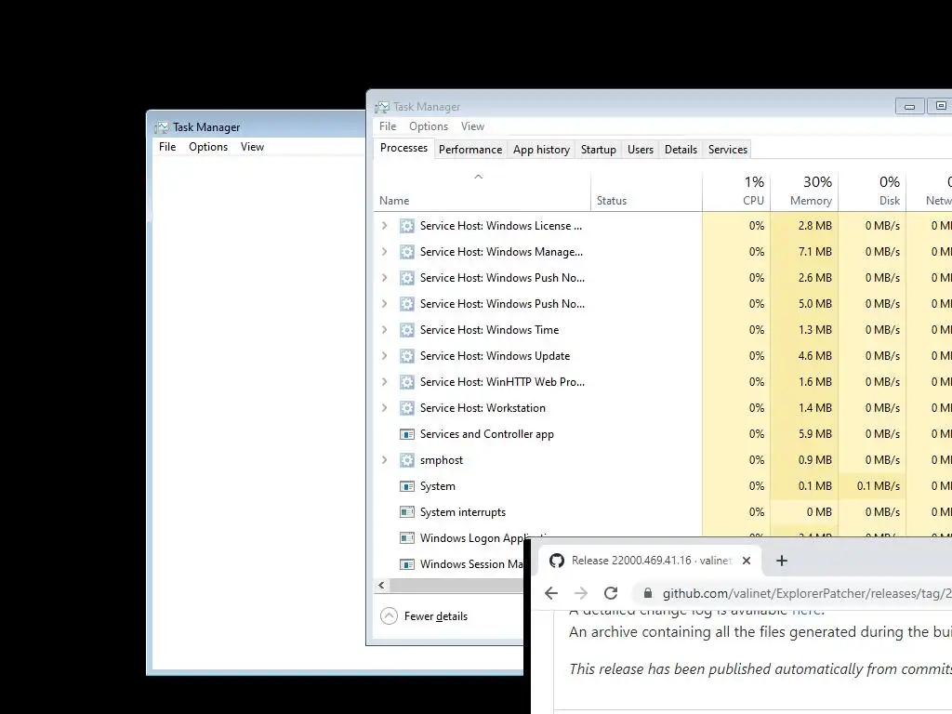The image size is (952, 714).
Task: Click GitHub favicon on the browser tab
Action: tap(557, 561)
